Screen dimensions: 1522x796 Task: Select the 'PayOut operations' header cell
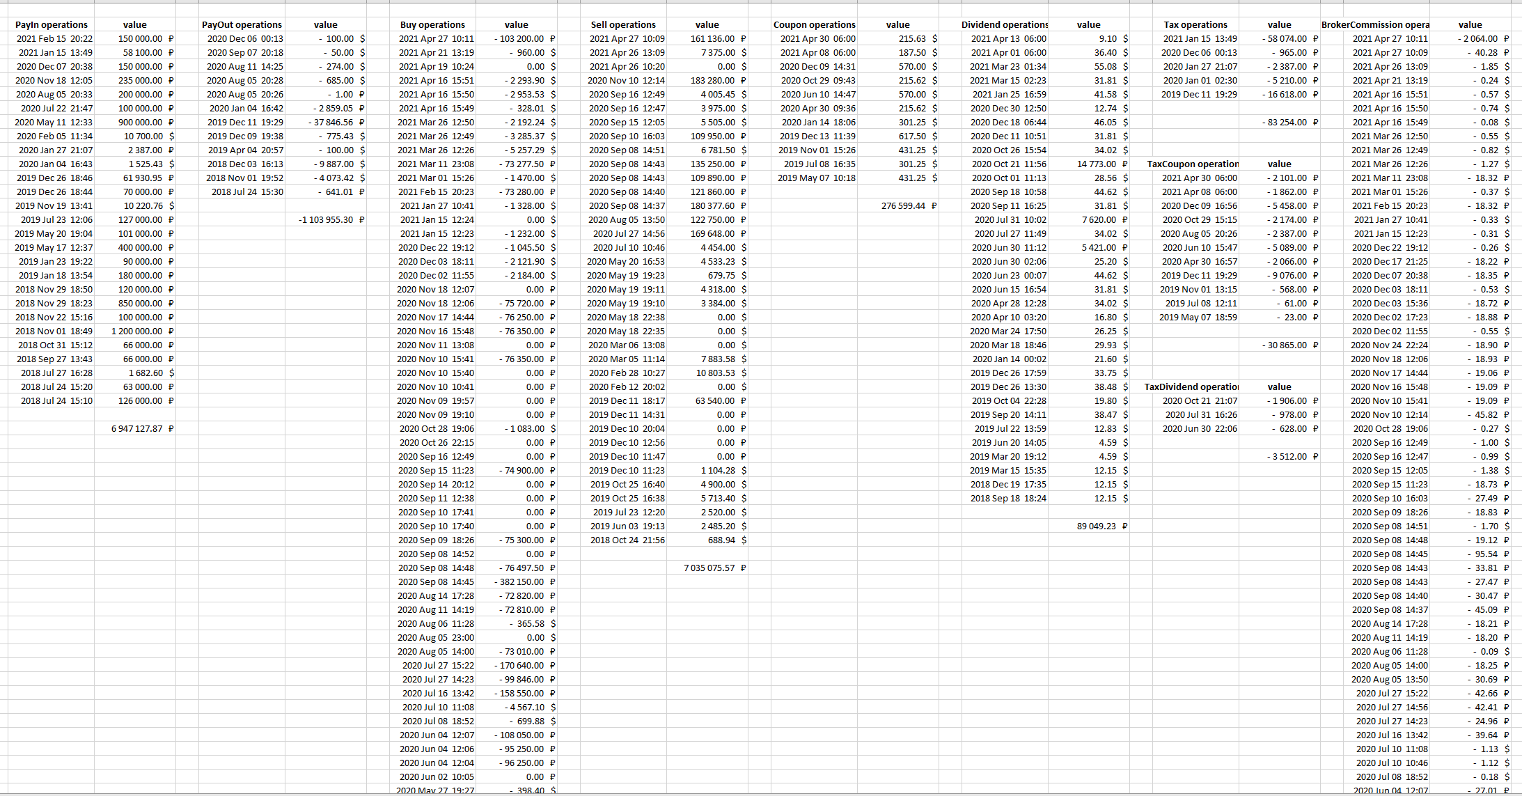point(242,24)
